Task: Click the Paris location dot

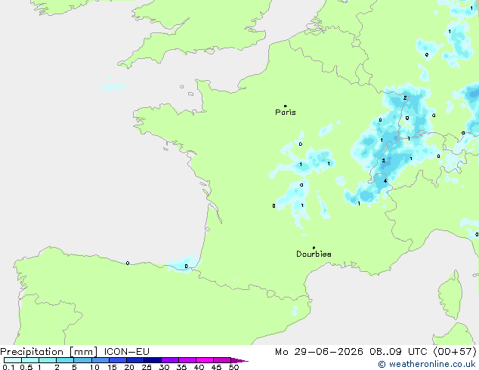Action: (286, 106)
